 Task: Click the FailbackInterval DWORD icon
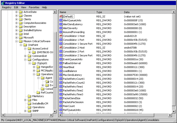(x=61, y=63)
